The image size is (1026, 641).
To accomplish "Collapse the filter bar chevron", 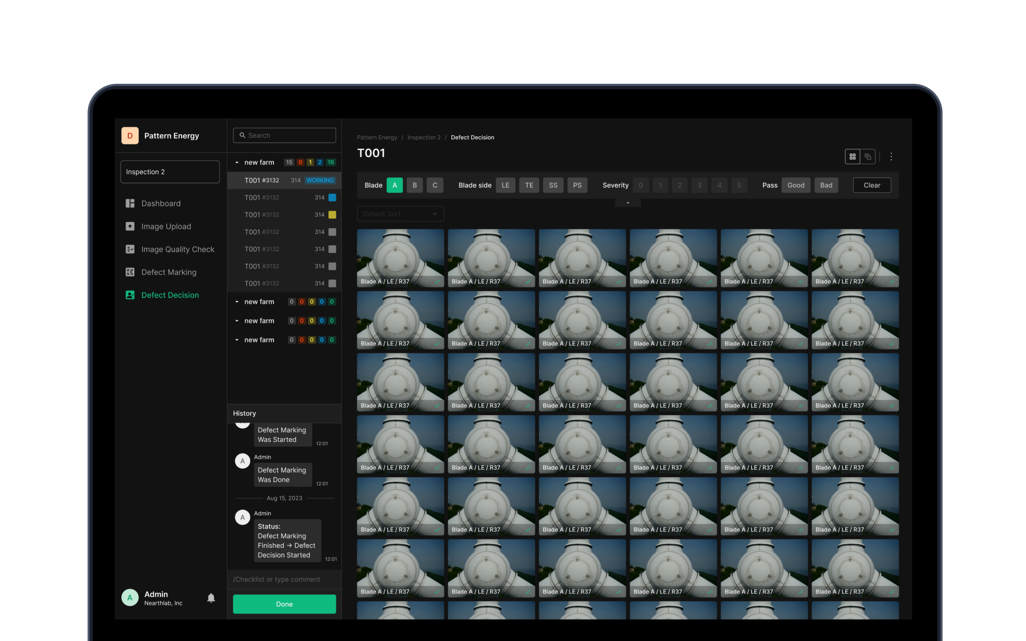I will (628, 203).
